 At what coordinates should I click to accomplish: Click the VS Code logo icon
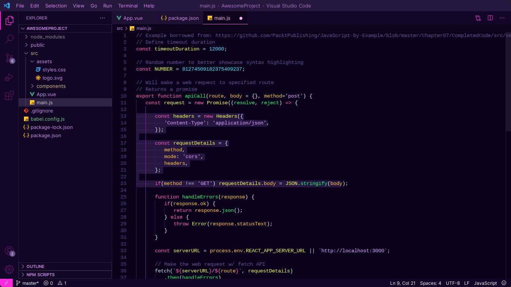click(x=7, y=6)
